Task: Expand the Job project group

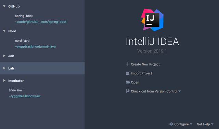Action: (x=4, y=56)
